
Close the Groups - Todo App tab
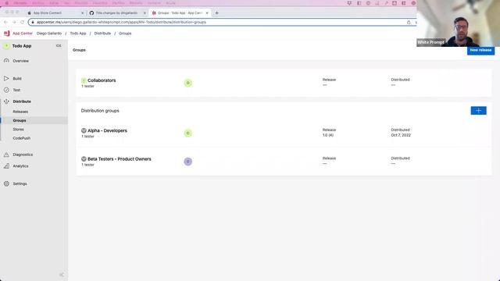207,13
